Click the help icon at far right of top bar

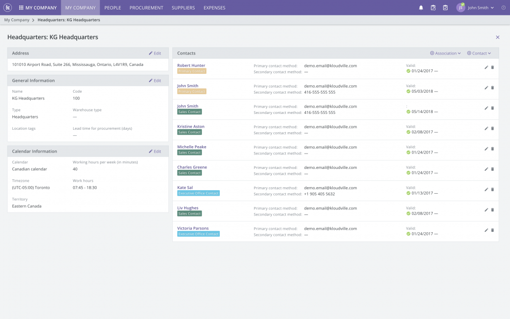point(504,7)
